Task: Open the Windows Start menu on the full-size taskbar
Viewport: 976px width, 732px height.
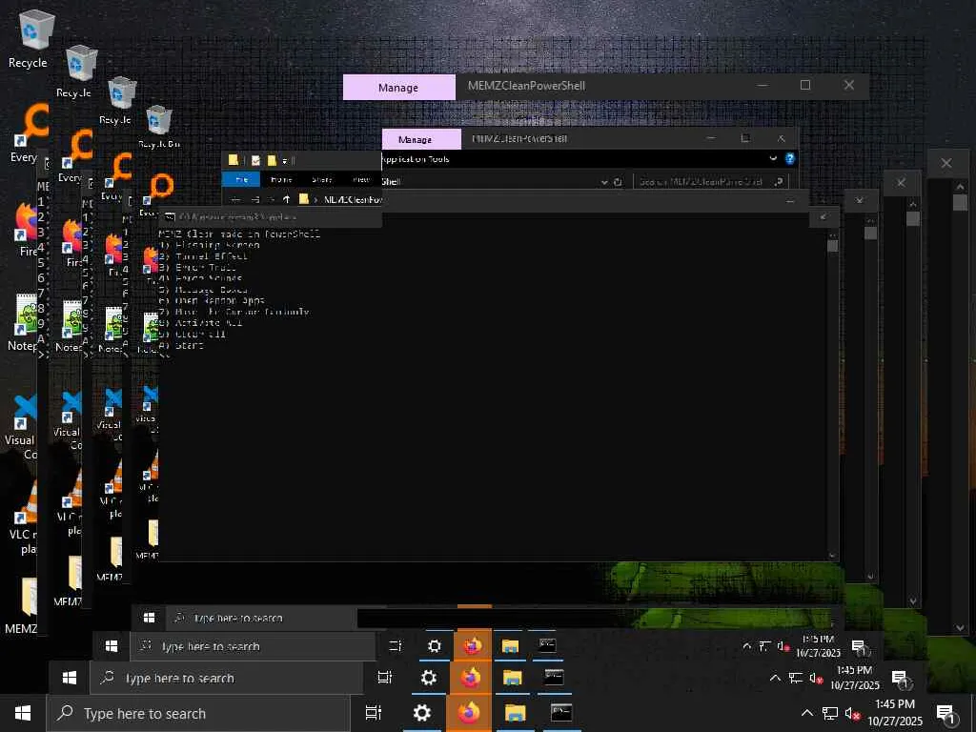Action: point(23,713)
